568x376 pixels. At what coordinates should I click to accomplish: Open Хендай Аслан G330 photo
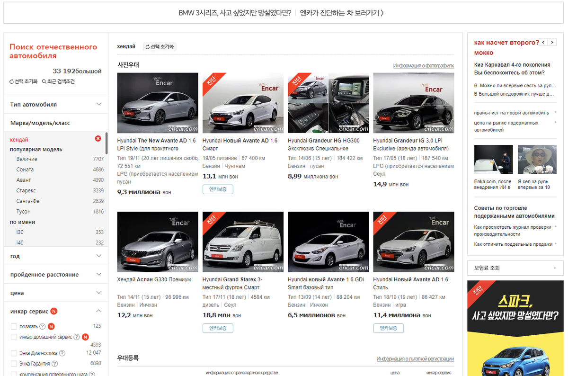158,242
